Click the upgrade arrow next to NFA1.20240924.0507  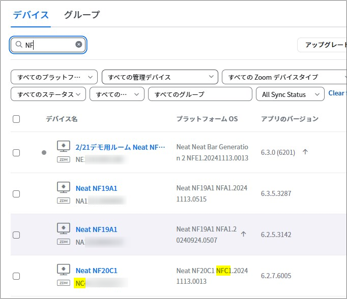[243, 234]
